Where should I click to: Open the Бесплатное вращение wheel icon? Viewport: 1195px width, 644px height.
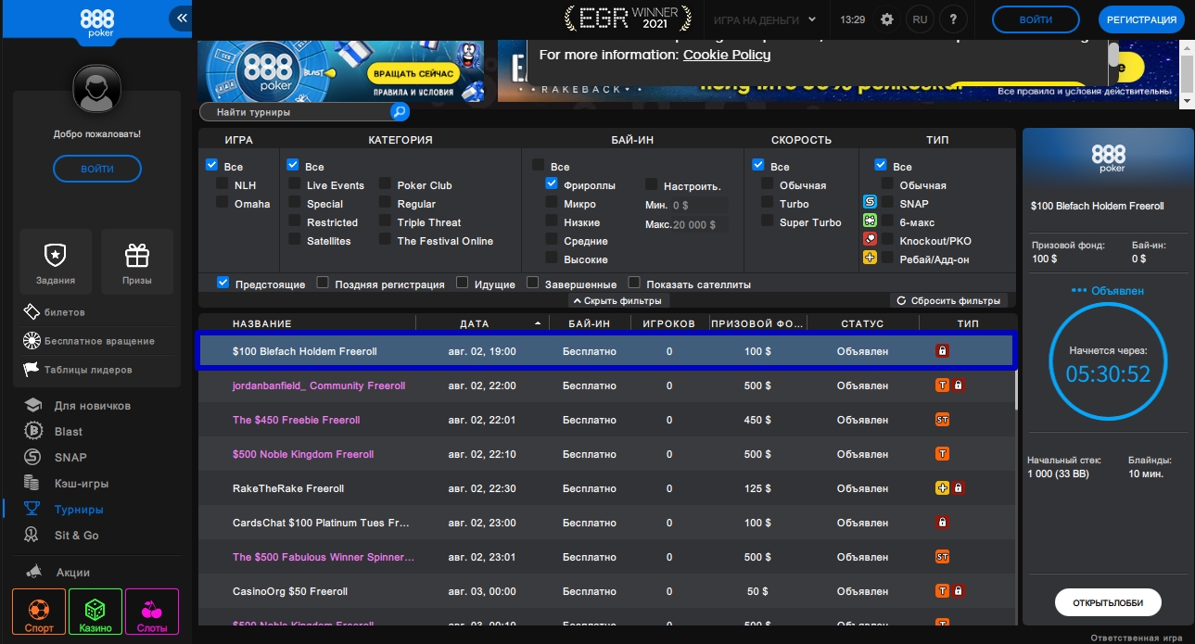tap(31, 341)
